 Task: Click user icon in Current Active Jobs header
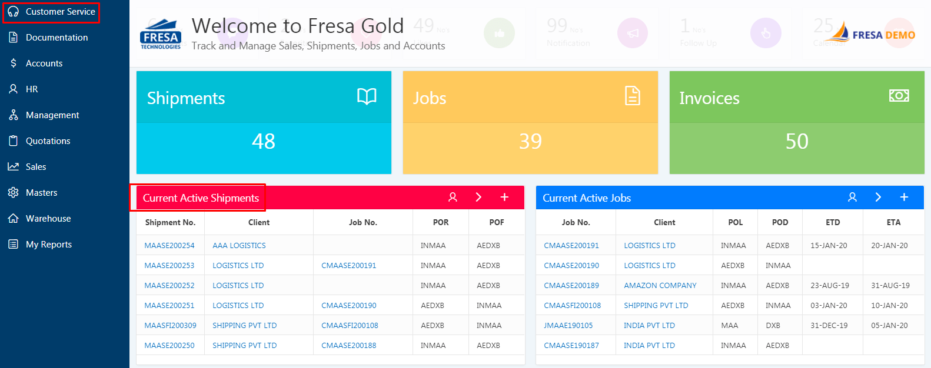852,198
